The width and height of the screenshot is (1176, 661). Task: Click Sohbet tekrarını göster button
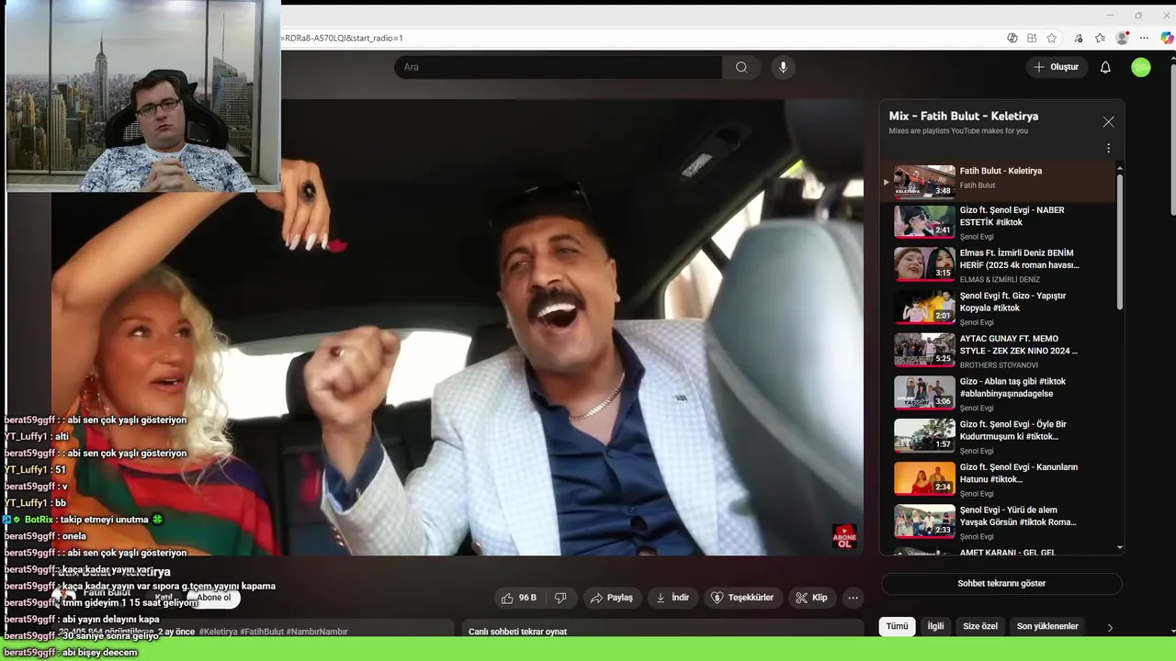(x=1001, y=584)
